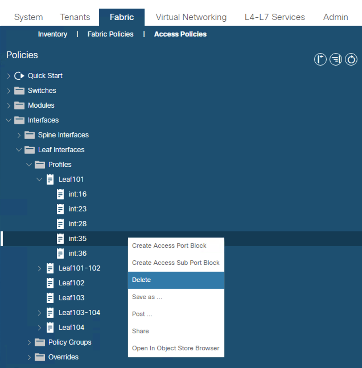Select the Leaf102 profile
Screen dimensions: 362x368
[x=71, y=283]
